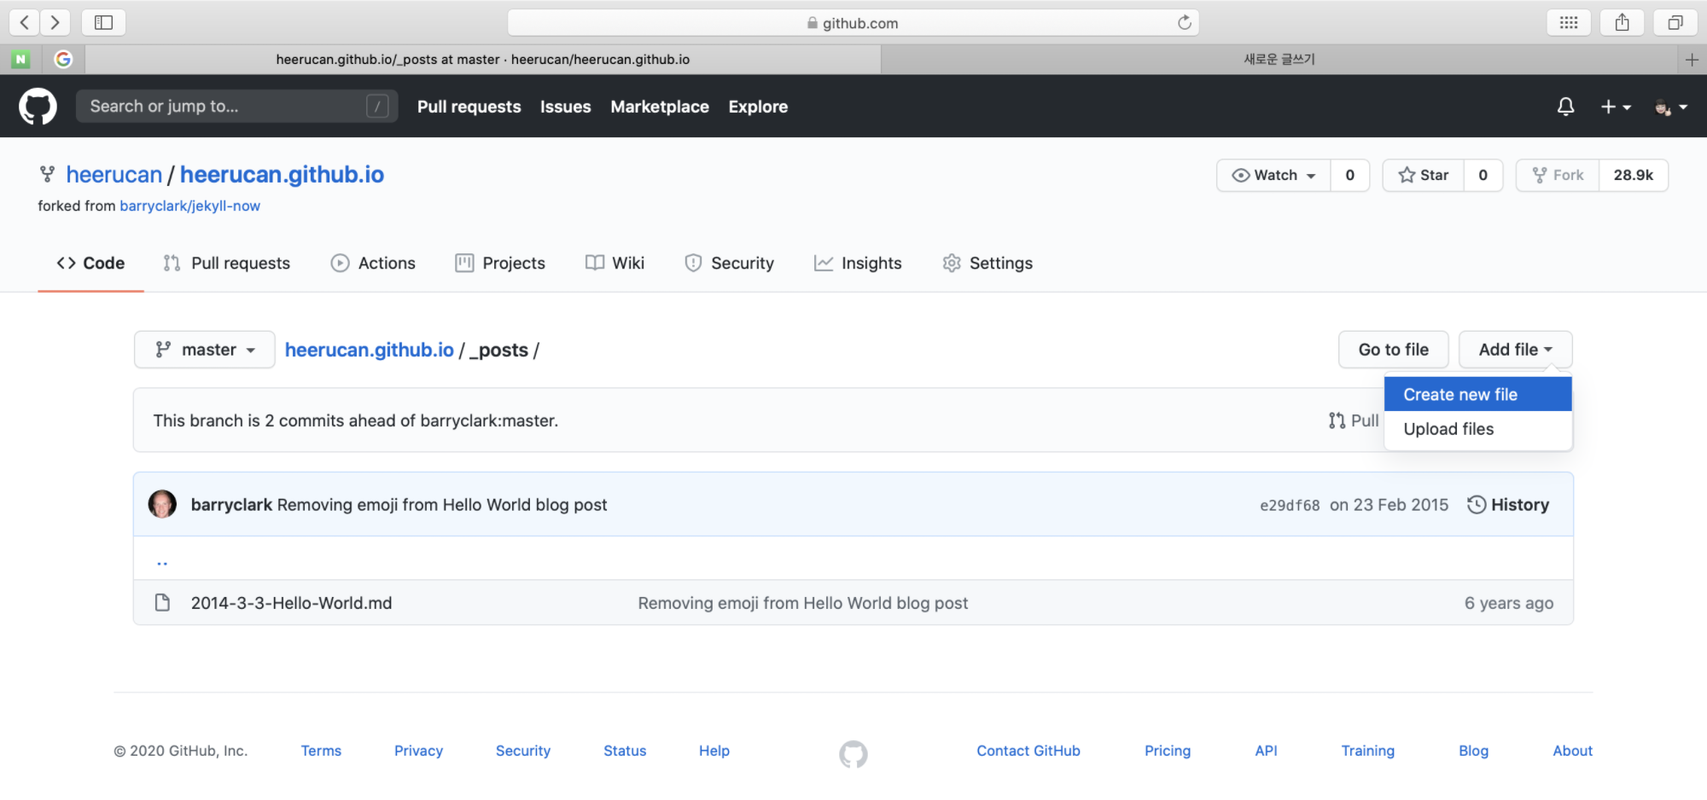Open the fork count 28.9k
The image size is (1707, 800).
pos(1633,175)
